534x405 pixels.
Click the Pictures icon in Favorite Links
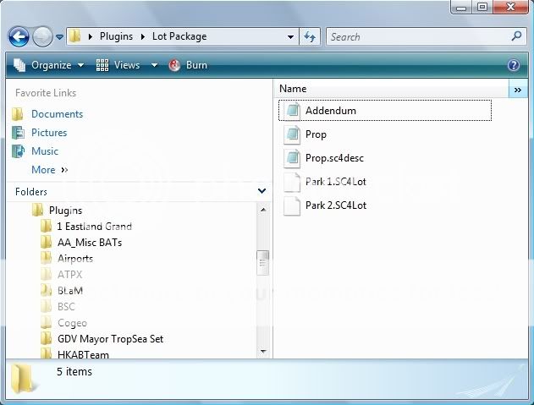[18, 133]
